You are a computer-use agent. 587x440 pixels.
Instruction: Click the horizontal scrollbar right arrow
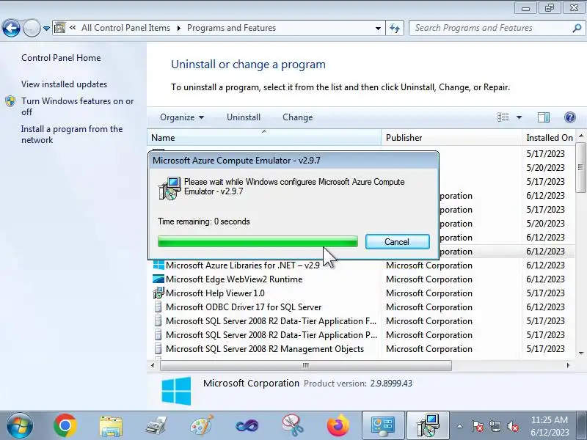(x=568, y=365)
